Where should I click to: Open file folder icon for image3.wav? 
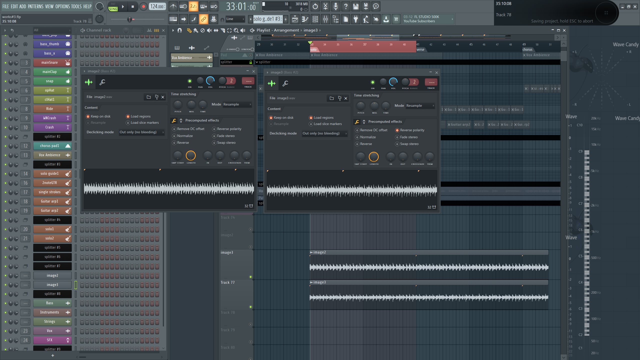click(331, 98)
